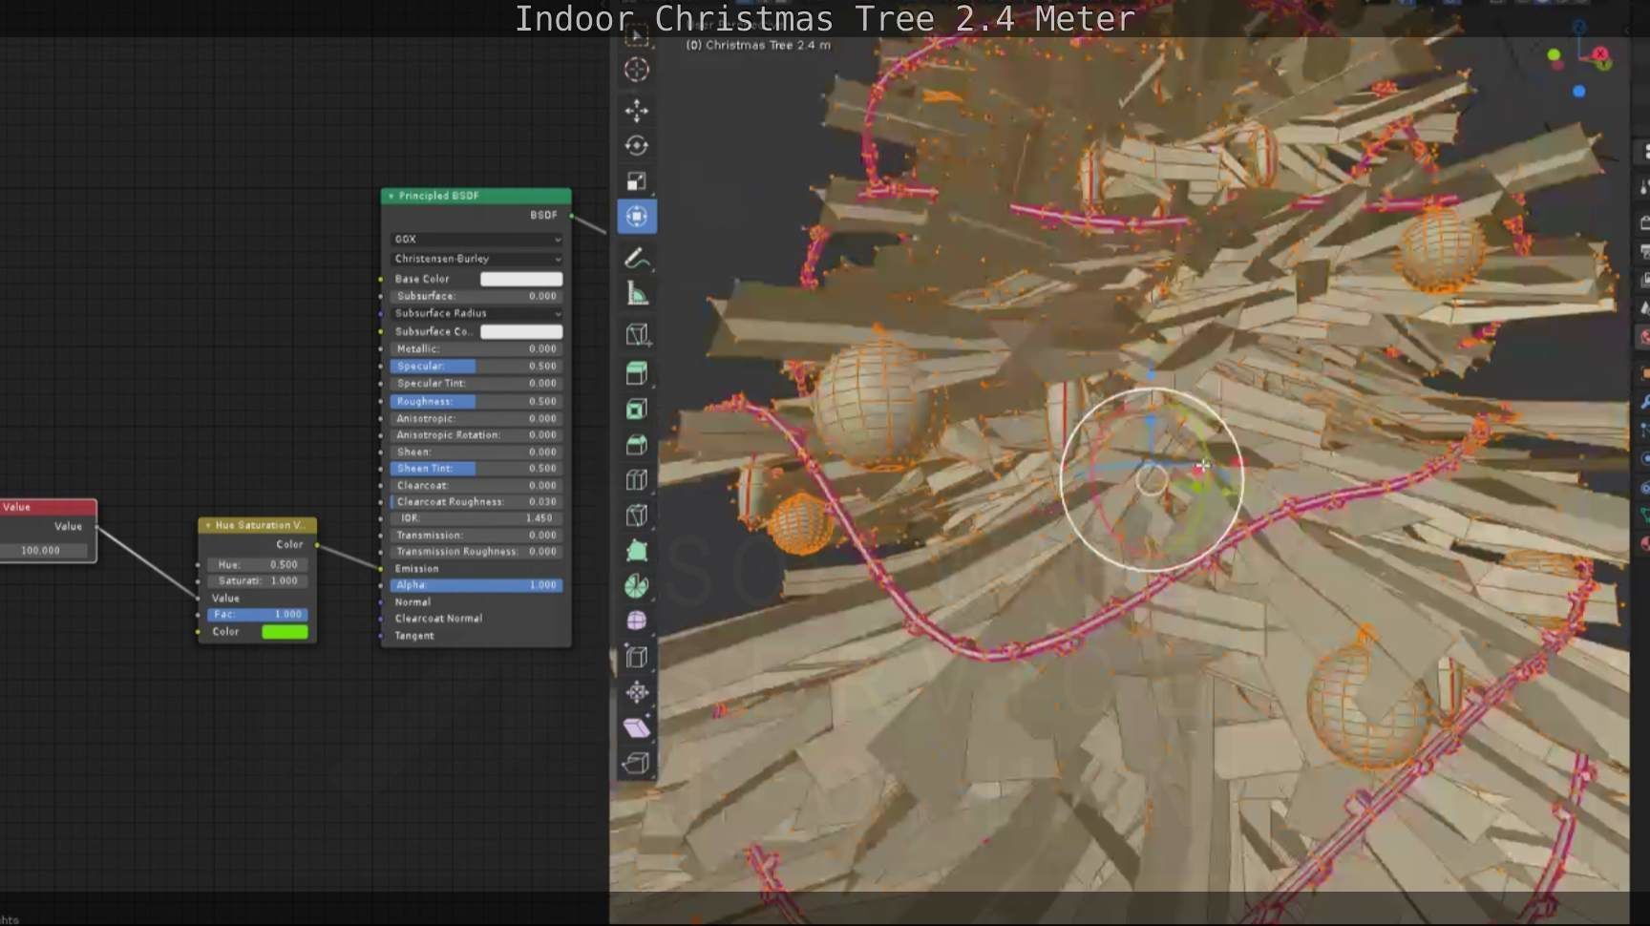Click the Alpha slider

476,585
